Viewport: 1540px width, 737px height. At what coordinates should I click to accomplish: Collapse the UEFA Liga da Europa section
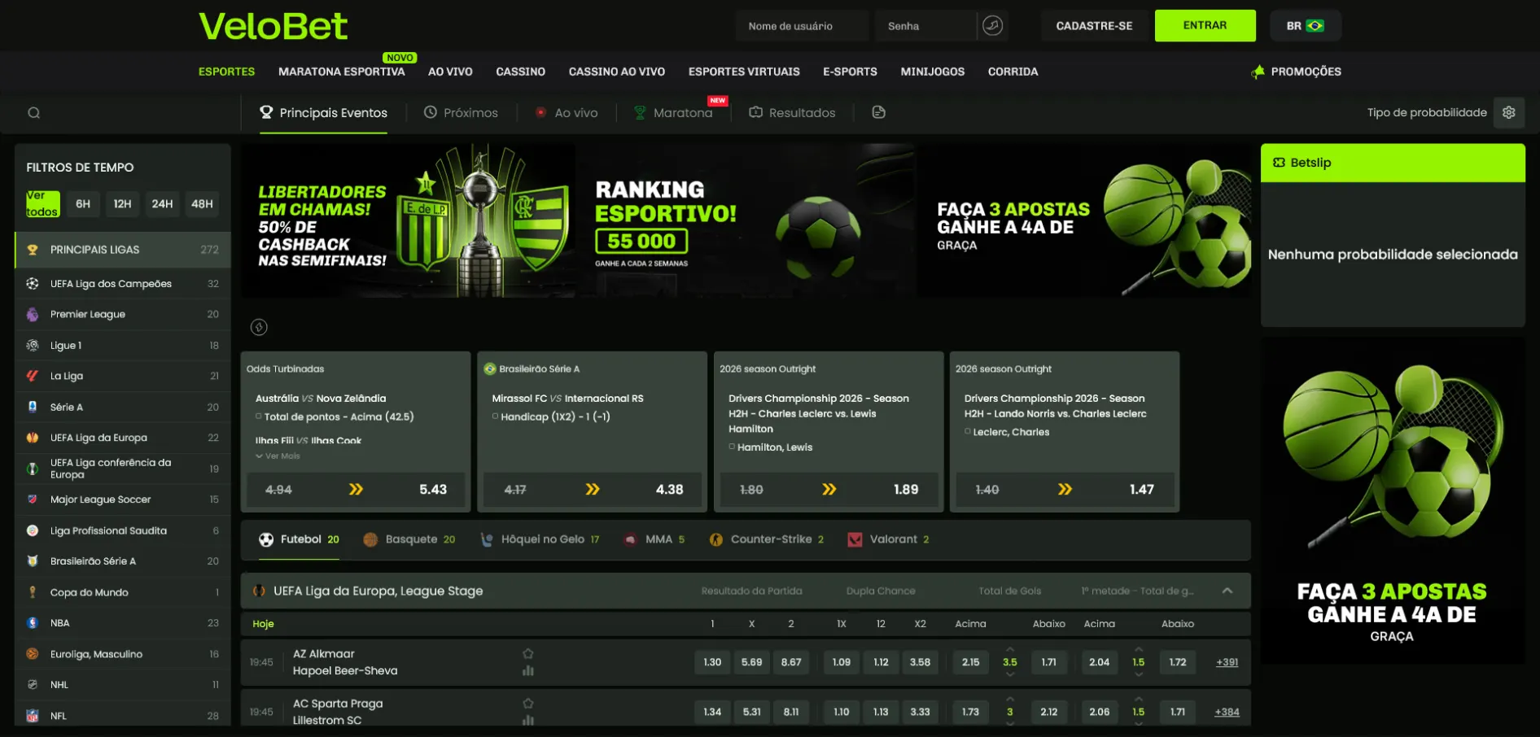coord(1227,591)
